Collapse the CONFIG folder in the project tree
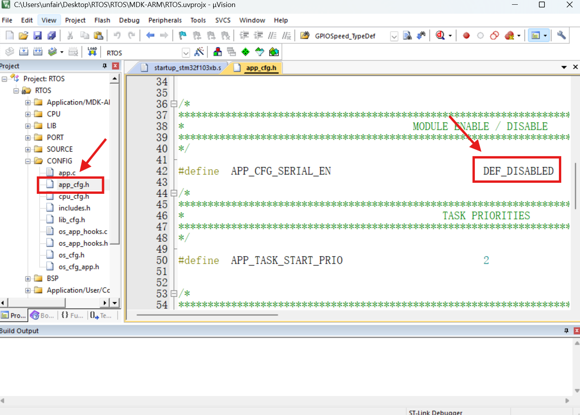Screen dimensions: 580x415 click(28, 161)
